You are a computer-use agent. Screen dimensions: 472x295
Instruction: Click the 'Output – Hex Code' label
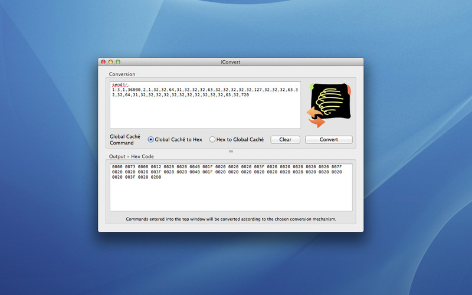pos(131,156)
